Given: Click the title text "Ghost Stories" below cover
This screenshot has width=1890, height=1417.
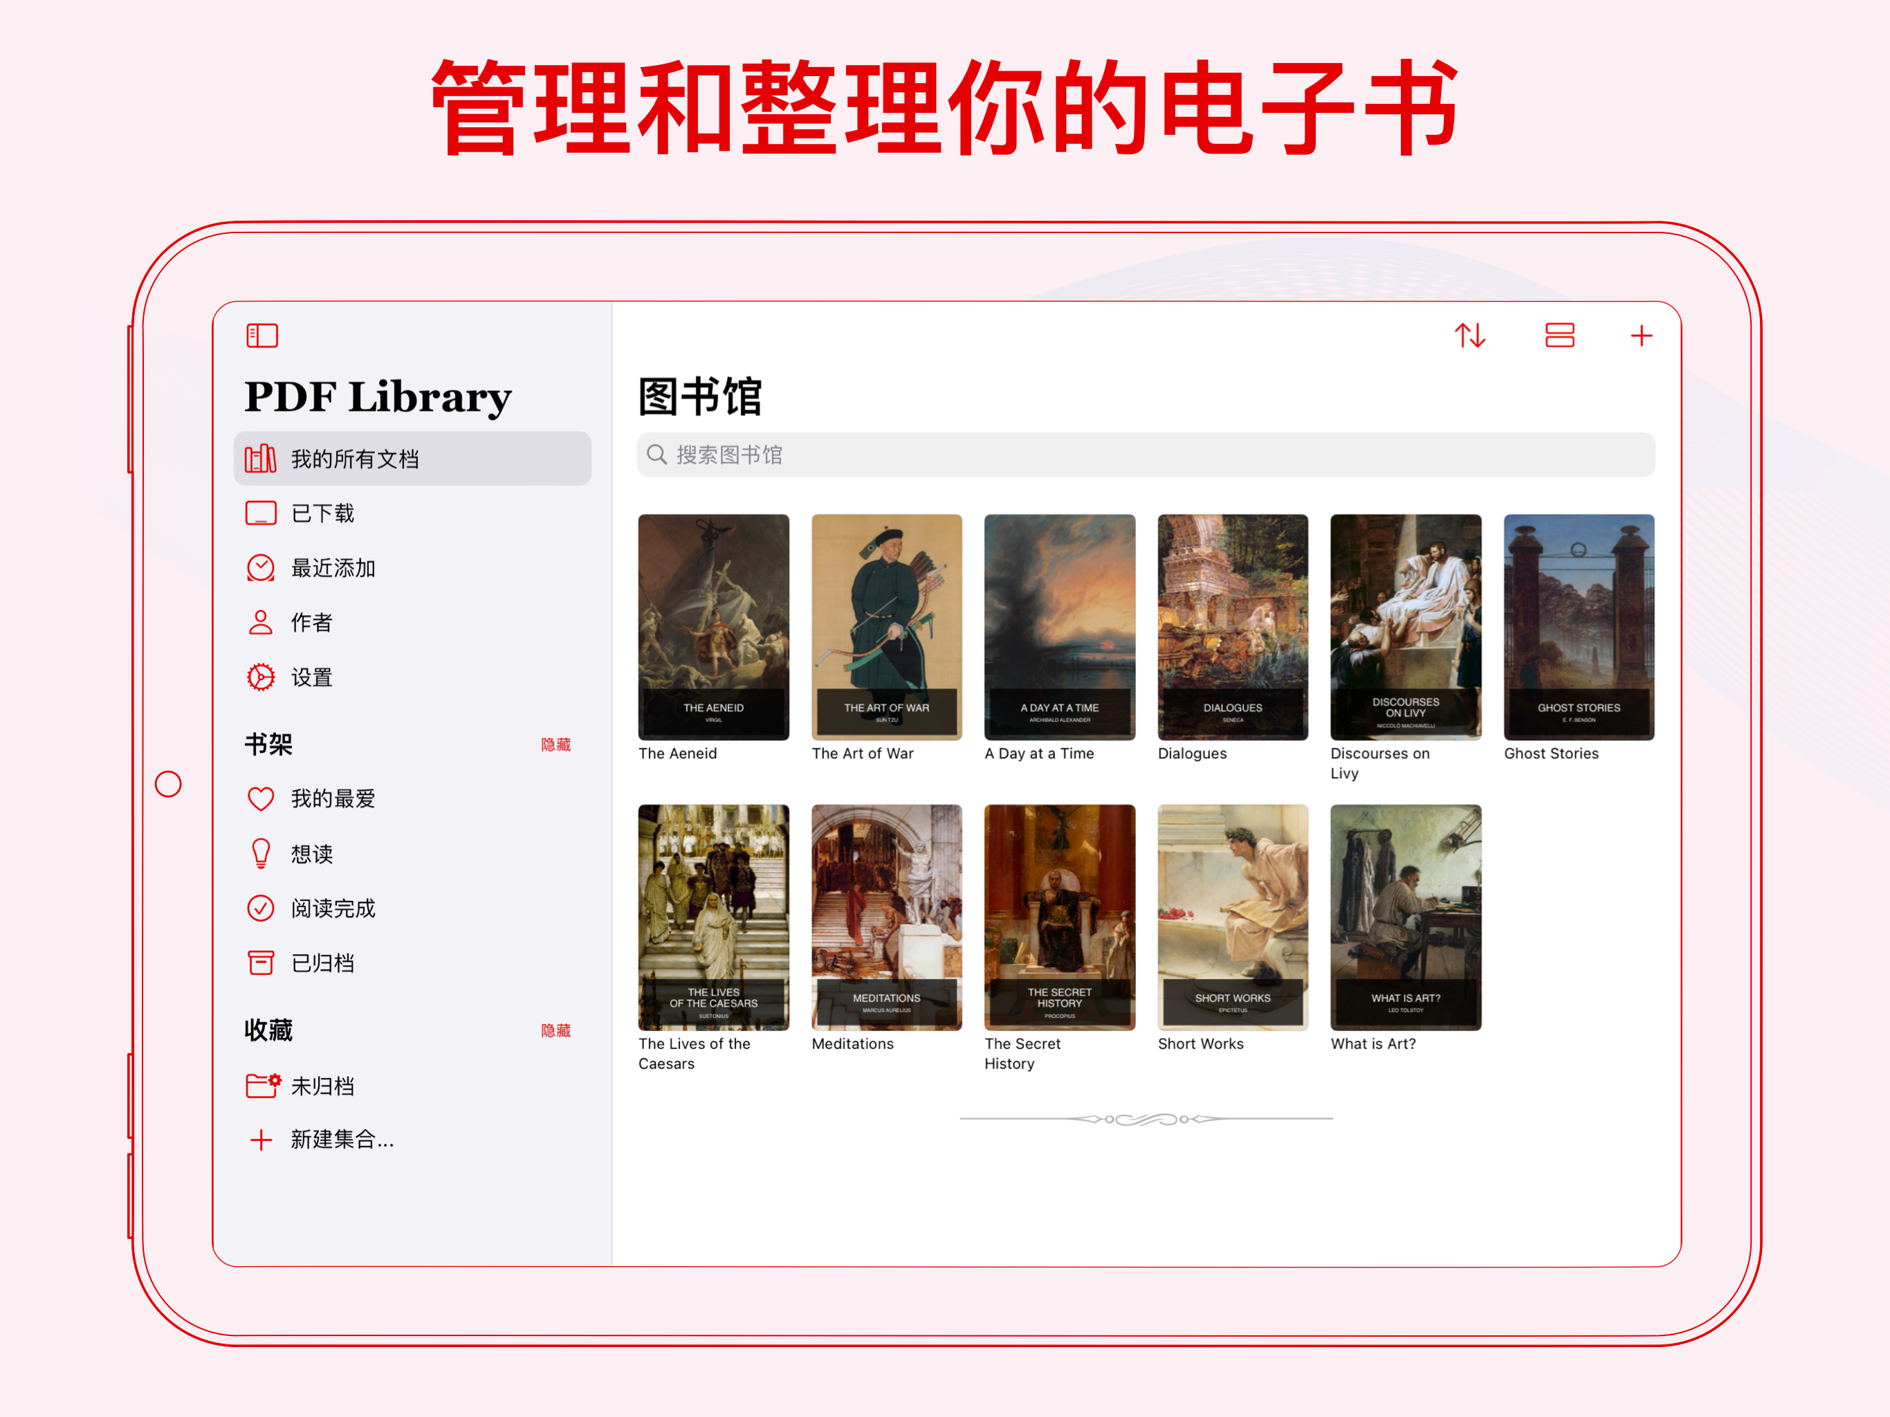Looking at the screenshot, I should click(1551, 753).
